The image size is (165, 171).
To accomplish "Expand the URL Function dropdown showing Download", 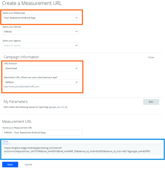I will [41, 68].
